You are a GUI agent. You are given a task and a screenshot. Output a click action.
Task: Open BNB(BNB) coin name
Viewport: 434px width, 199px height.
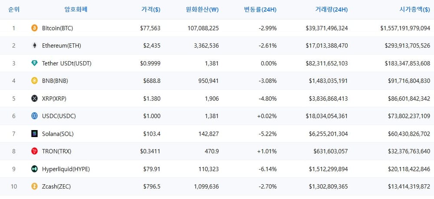(55, 81)
